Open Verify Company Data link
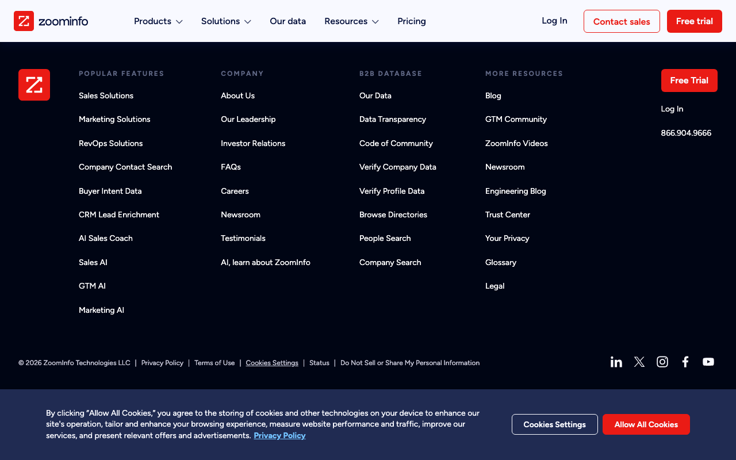The width and height of the screenshot is (736, 460). [x=398, y=167]
